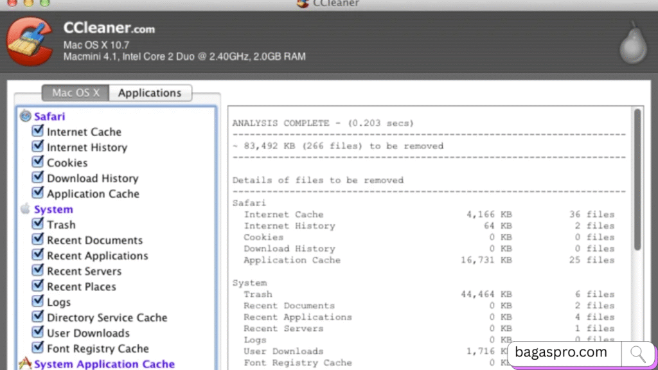
Task: Select the Safari section header
Action: tap(49, 116)
